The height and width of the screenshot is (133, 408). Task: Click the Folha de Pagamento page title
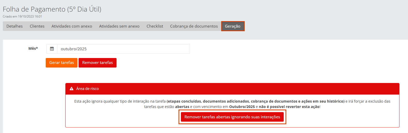point(52,9)
